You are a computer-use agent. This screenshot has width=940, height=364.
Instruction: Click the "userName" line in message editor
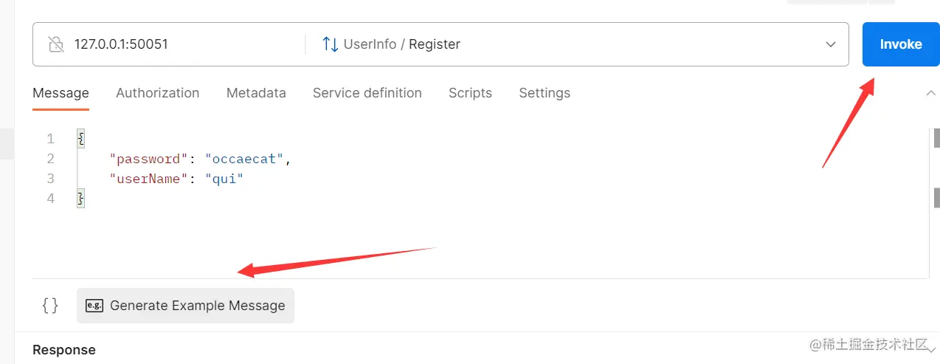coord(176,179)
